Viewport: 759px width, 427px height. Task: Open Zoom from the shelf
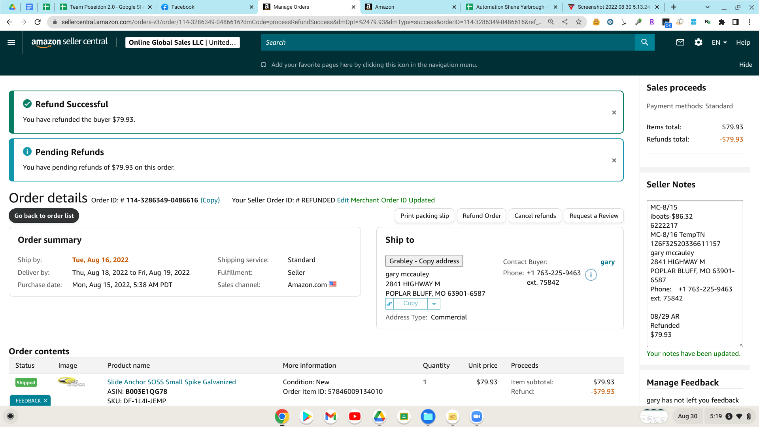pyautogui.click(x=477, y=416)
